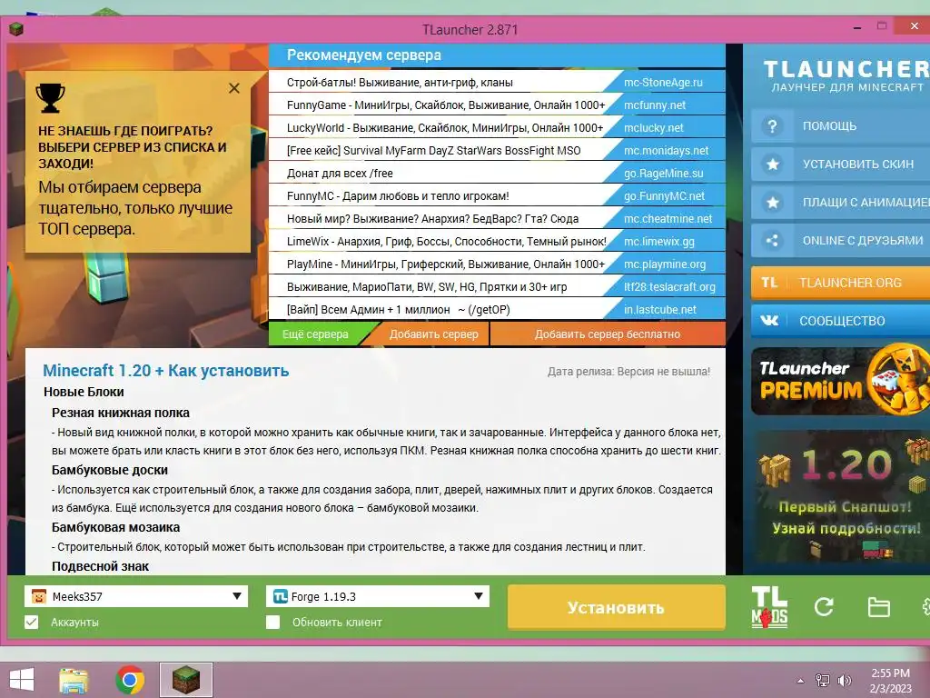The height and width of the screenshot is (698, 930).
Task: Select the mc.limewix.gg server address
Action: coord(659,242)
